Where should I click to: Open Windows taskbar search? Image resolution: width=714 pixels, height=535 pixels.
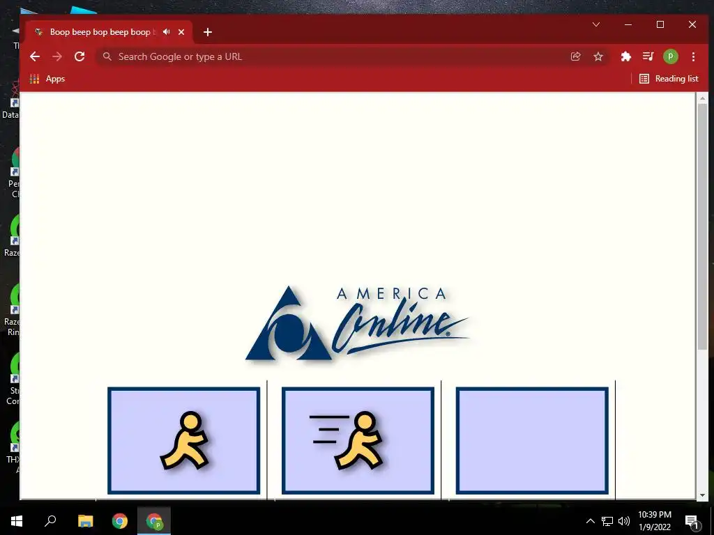tap(50, 521)
